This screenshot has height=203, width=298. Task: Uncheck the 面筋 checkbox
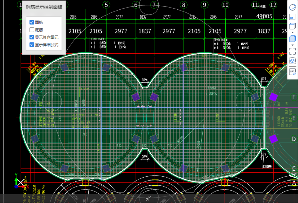[32, 22]
